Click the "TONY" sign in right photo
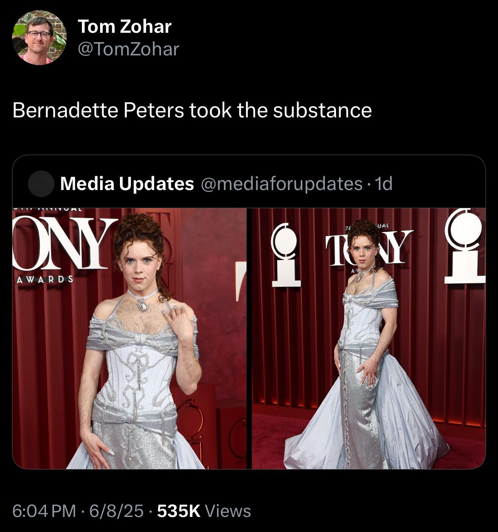Screen dimensions: 498x532 (369, 249)
